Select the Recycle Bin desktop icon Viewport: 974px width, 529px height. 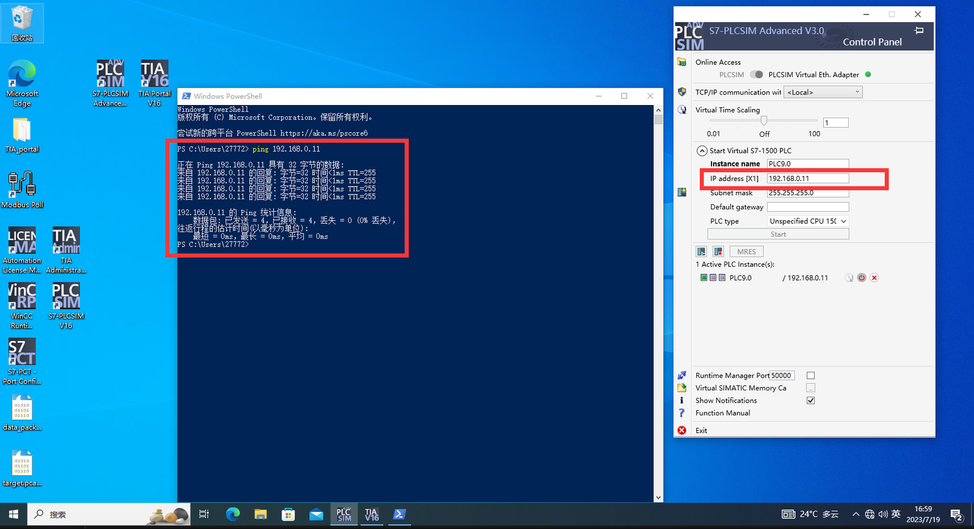click(x=22, y=23)
